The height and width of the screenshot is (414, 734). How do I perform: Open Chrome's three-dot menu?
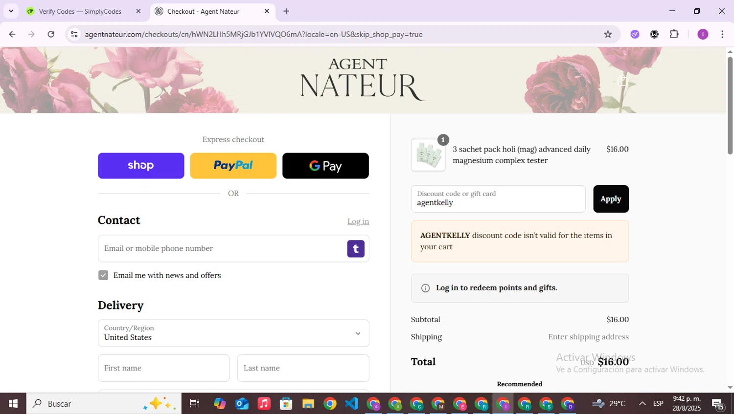722,34
